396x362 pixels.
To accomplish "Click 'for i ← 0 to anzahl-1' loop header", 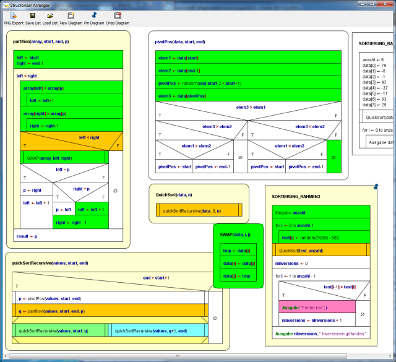I will tap(321, 225).
